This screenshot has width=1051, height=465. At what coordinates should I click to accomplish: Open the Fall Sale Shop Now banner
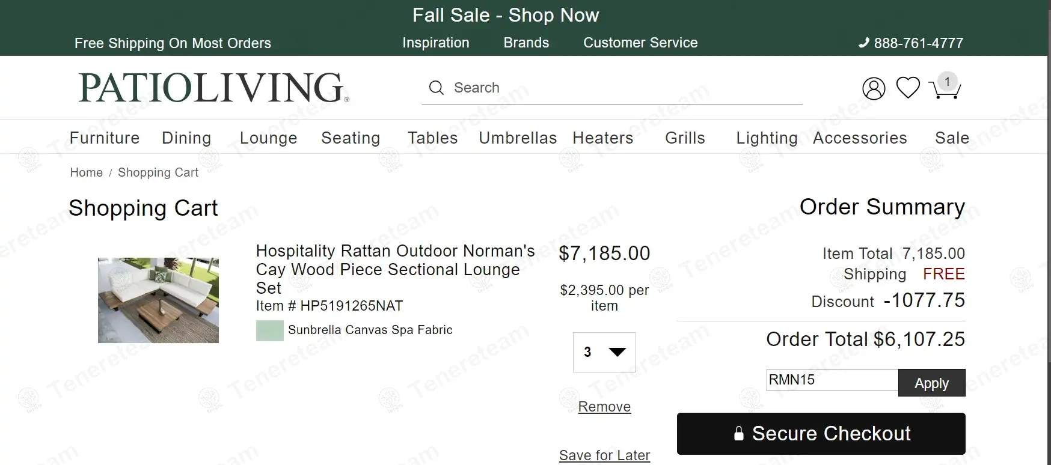506,15
